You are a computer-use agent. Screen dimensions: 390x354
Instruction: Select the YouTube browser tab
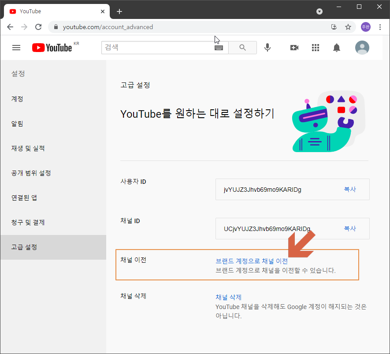(56, 11)
